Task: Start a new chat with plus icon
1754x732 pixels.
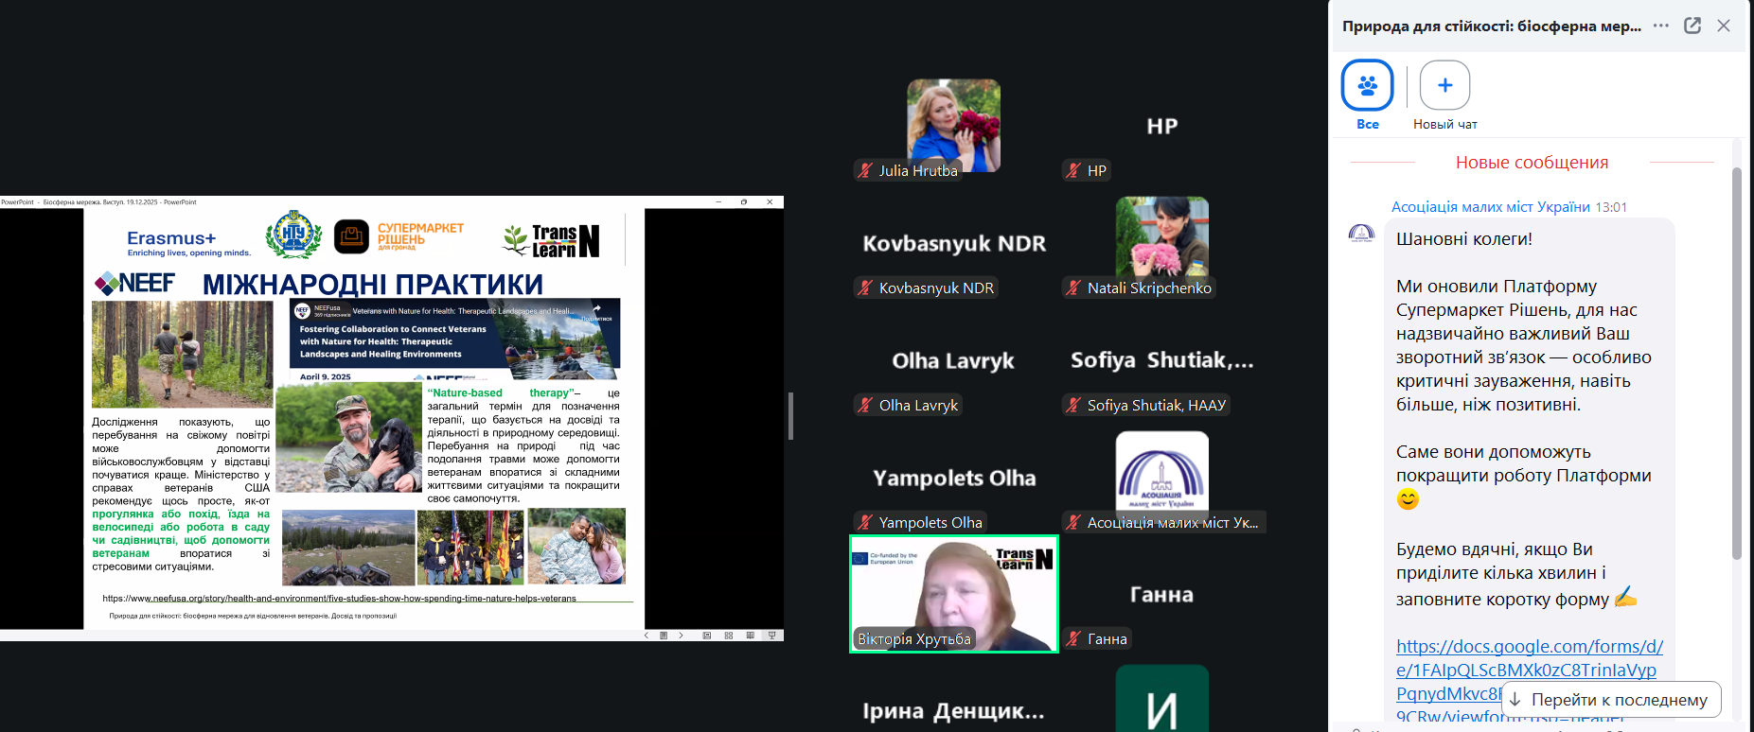Action: pos(1444,86)
